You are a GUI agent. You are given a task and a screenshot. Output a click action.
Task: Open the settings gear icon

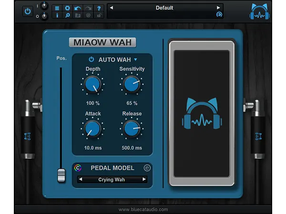67,8
